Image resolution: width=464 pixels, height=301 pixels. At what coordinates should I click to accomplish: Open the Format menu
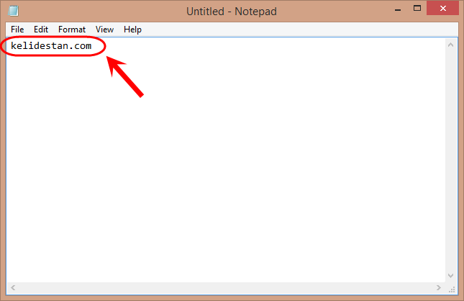72,30
